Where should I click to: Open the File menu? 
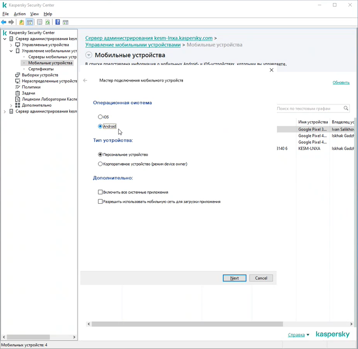(6, 14)
